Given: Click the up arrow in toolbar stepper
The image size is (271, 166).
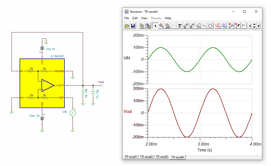Looking at the screenshot, I should [x=254, y=25].
